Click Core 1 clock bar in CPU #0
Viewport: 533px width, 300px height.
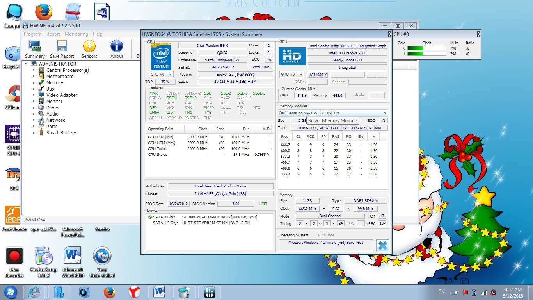427,54
